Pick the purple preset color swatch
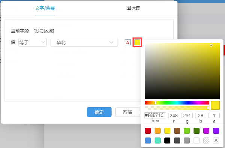 (216, 131)
